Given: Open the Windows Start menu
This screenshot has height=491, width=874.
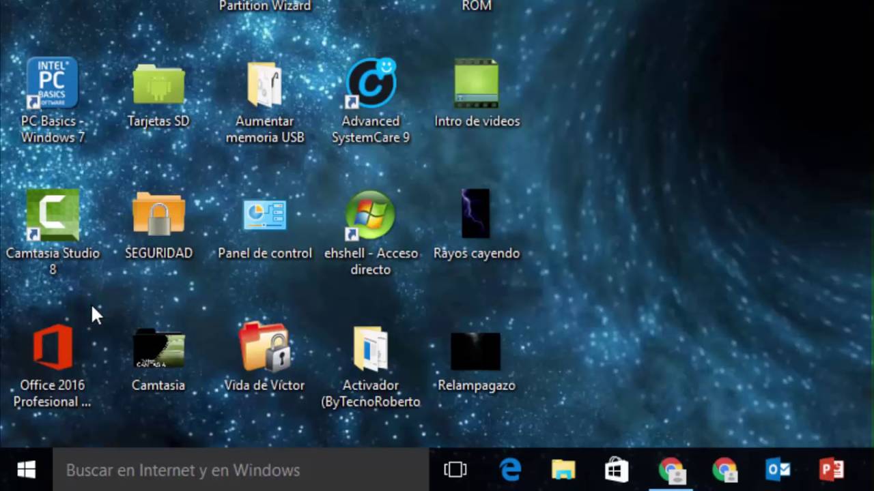Looking at the screenshot, I should pos(27,470).
